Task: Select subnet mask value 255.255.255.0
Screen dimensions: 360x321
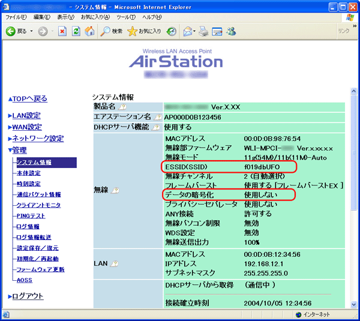Action: (x=266, y=273)
